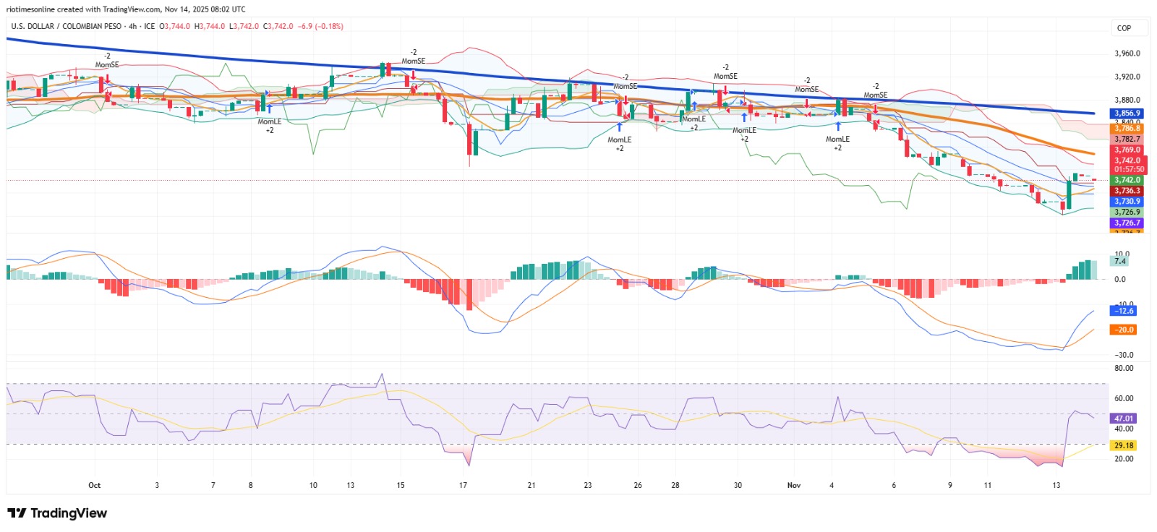The image size is (1157, 532).
Task: Click the TradingView logo
Action: click(57, 513)
